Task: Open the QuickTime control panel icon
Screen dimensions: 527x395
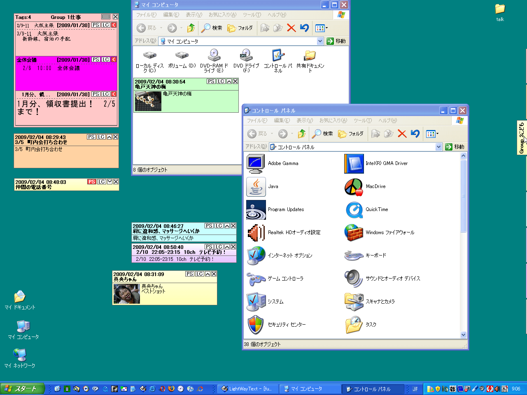Action: click(354, 209)
